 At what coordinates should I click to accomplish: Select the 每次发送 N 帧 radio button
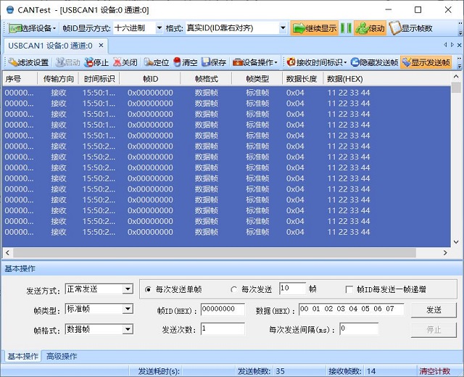233,289
